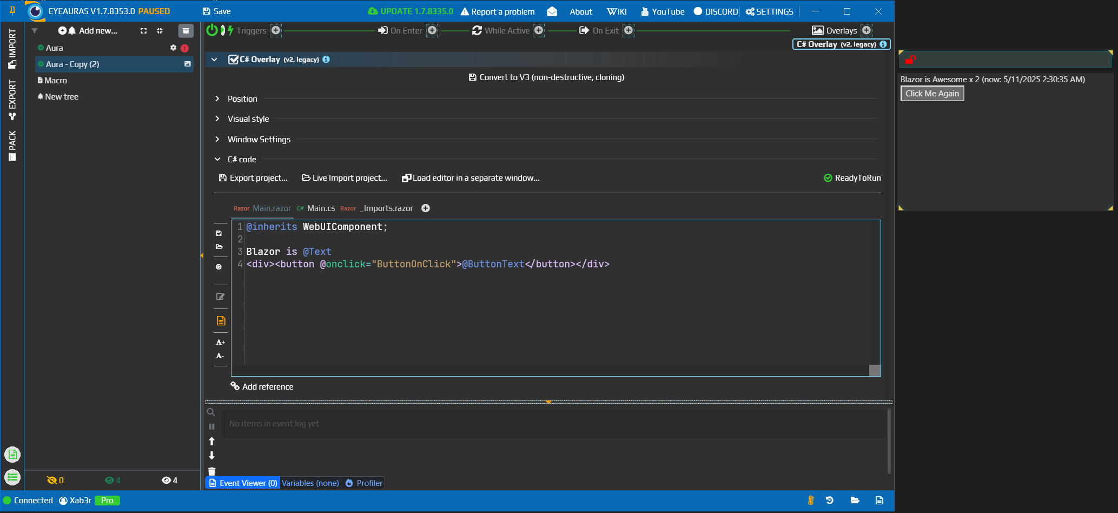Open the filter funnel in aura list
The image size is (1118, 513).
(35, 31)
